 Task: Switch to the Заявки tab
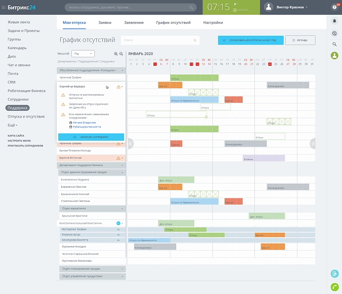point(105,23)
